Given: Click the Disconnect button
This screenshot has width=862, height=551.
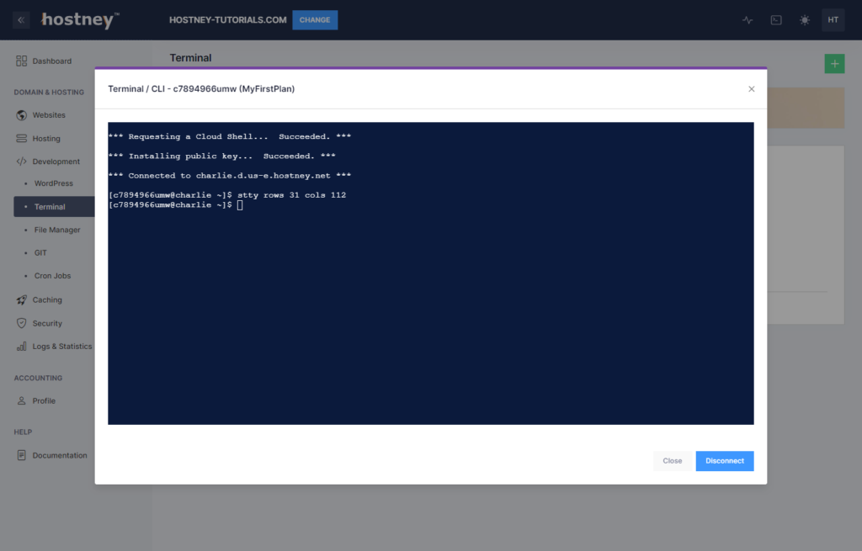Looking at the screenshot, I should pyautogui.click(x=724, y=461).
